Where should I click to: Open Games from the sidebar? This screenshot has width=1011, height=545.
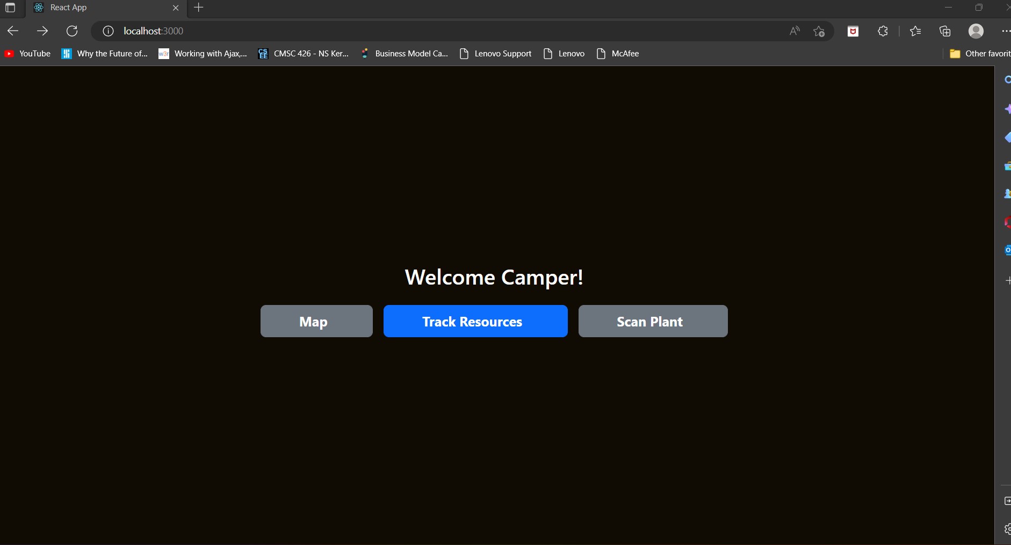click(1008, 194)
